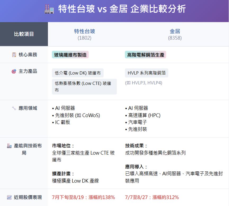
Task: Click the stock code (1802)
Action: [84, 38]
